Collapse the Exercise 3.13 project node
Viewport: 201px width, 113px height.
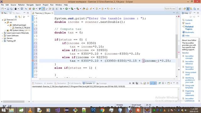(3, 20)
